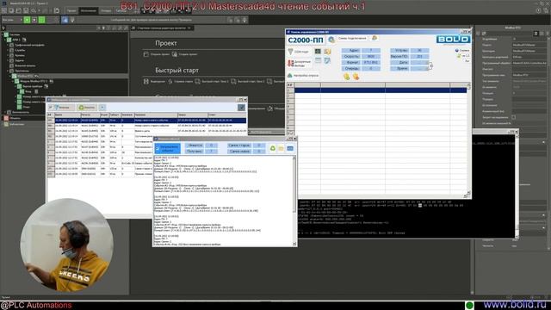Open the settings gear icon beside the С2000-ПП title

pos(331,40)
